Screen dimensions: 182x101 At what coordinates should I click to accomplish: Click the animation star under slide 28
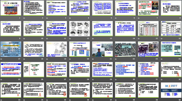tap(70, 80)
